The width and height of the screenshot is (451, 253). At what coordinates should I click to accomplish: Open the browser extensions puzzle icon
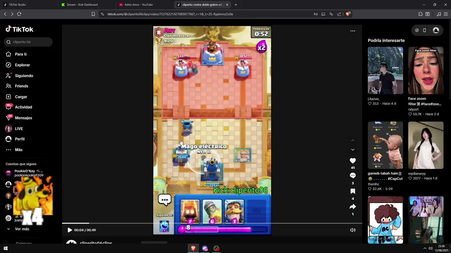[x=420, y=14]
